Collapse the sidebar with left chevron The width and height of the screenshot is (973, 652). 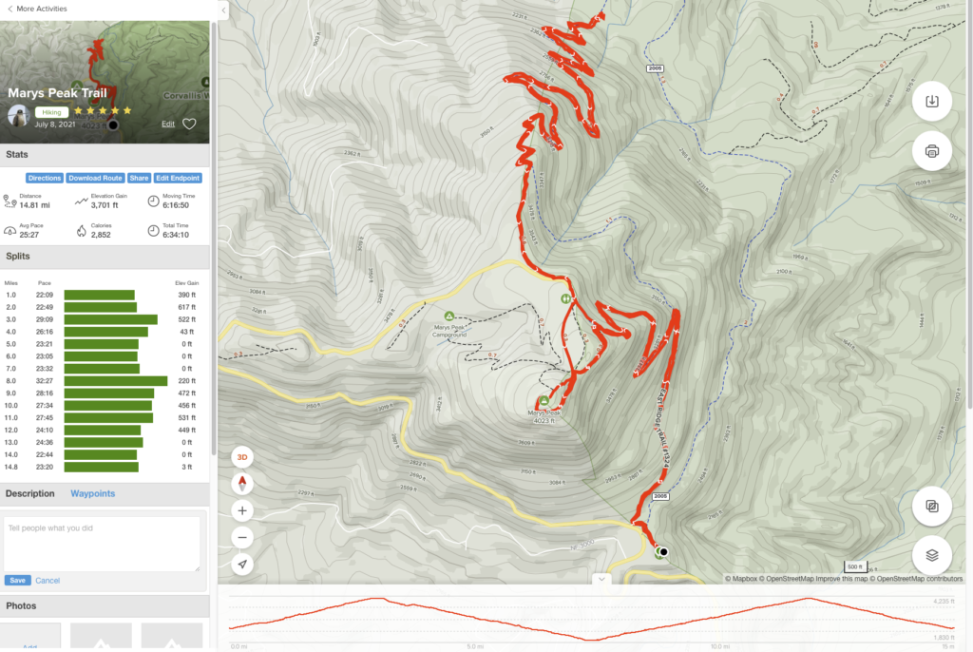click(x=223, y=10)
